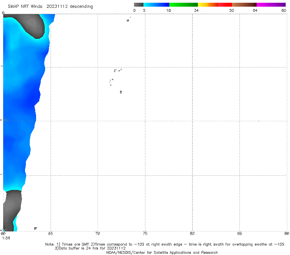Click the longitude axis label "85"
The image size is (290, 255).
[239, 233]
